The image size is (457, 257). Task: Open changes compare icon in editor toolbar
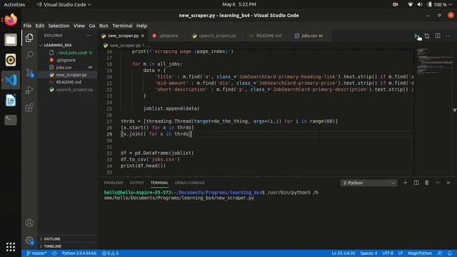[x=427, y=36]
